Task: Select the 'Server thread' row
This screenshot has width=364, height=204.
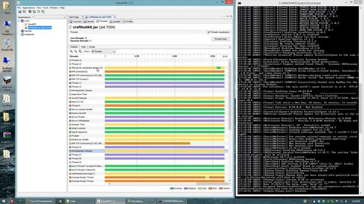Action: pyautogui.click(x=148, y=117)
